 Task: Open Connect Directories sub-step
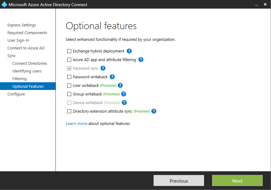[x=30, y=63]
